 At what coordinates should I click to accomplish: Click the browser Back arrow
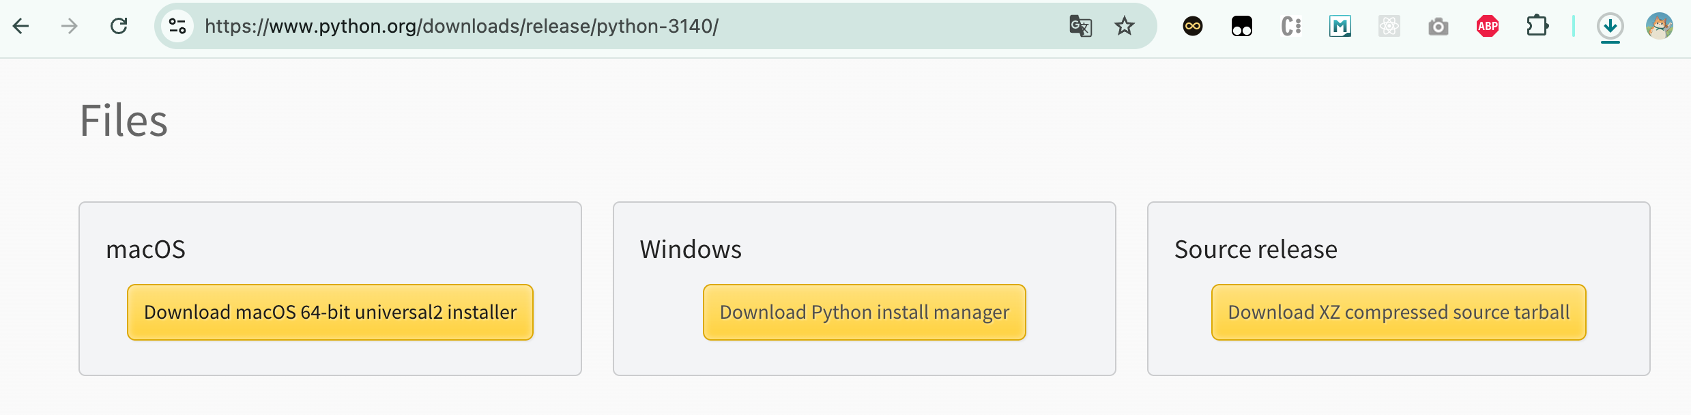[21, 27]
